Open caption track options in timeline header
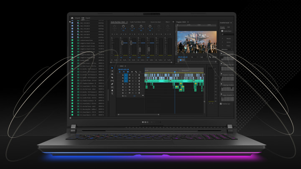The image size is (301, 169). (140, 72)
